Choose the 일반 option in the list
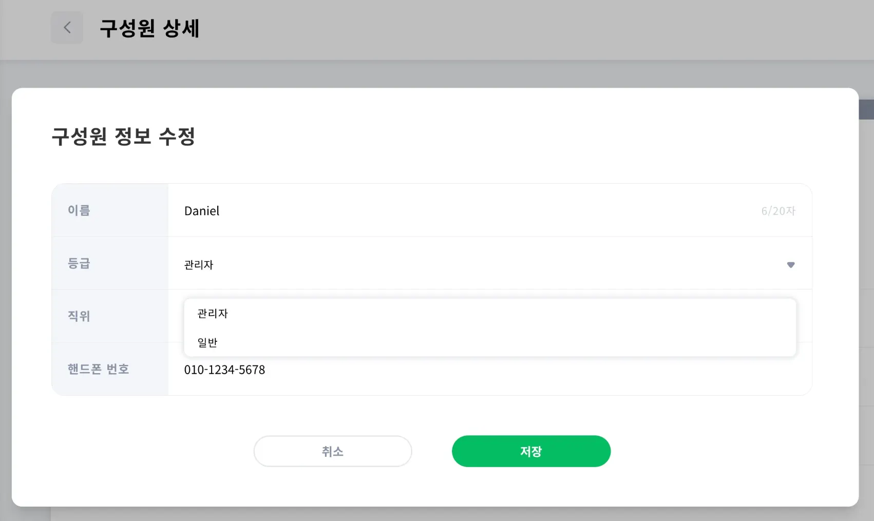Screen dimensions: 874x521 click(207, 342)
